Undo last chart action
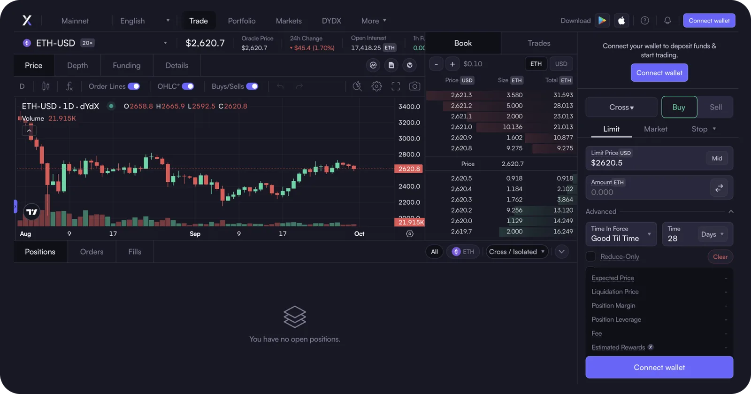 (280, 86)
